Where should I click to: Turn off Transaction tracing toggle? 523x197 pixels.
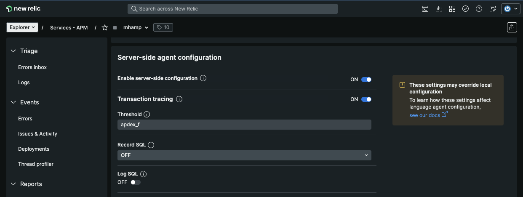click(x=366, y=99)
